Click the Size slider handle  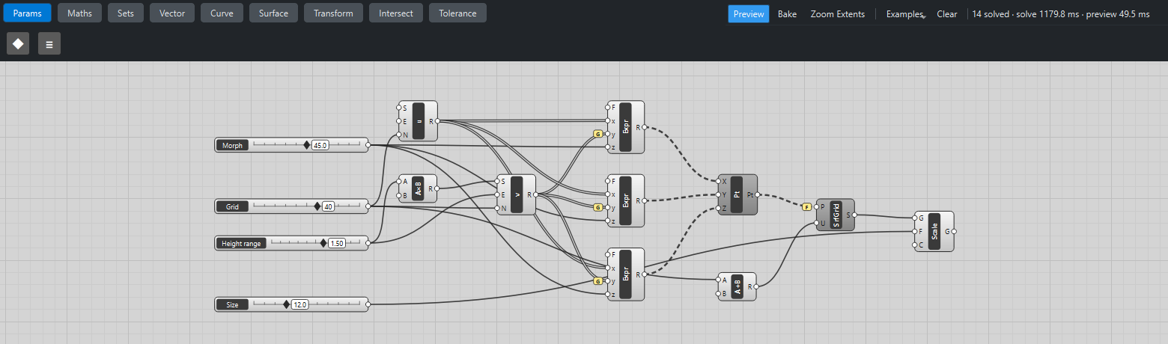[x=286, y=304]
